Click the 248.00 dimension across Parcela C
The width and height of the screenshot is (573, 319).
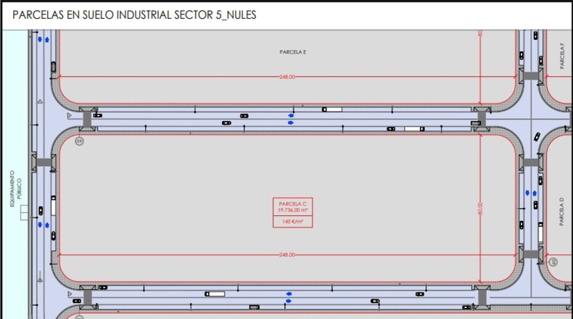tap(287, 254)
